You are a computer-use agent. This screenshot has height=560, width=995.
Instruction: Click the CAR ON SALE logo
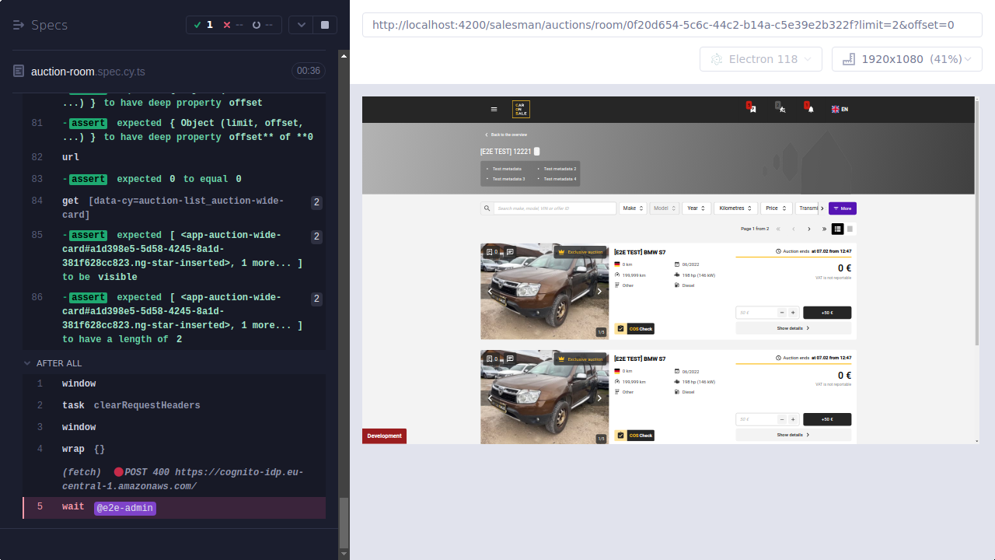[520, 109]
